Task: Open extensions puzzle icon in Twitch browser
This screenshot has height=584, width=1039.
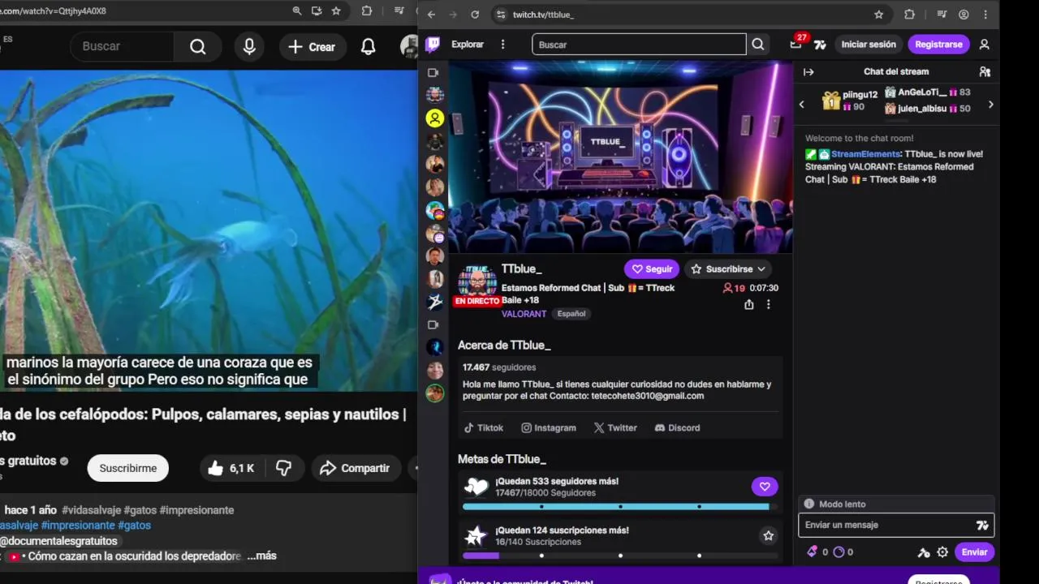Action: [909, 15]
